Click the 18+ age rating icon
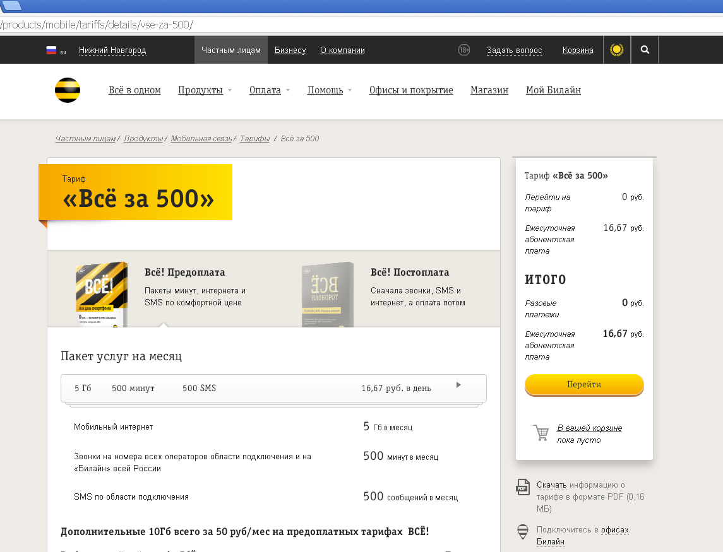723x552 pixels. [x=464, y=50]
